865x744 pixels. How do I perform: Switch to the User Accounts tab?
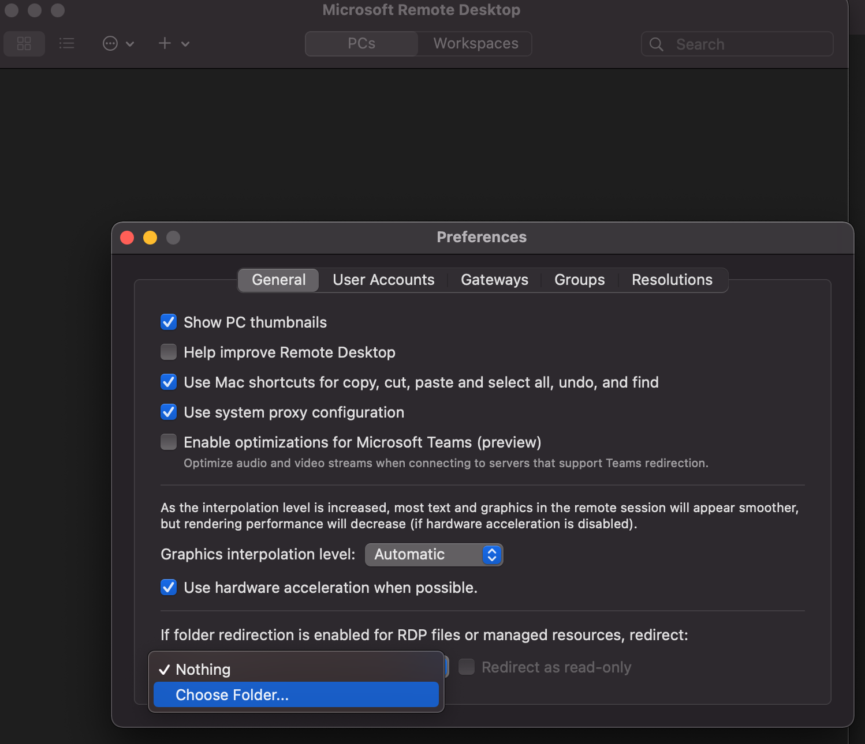pyautogui.click(x=383, y=280)
